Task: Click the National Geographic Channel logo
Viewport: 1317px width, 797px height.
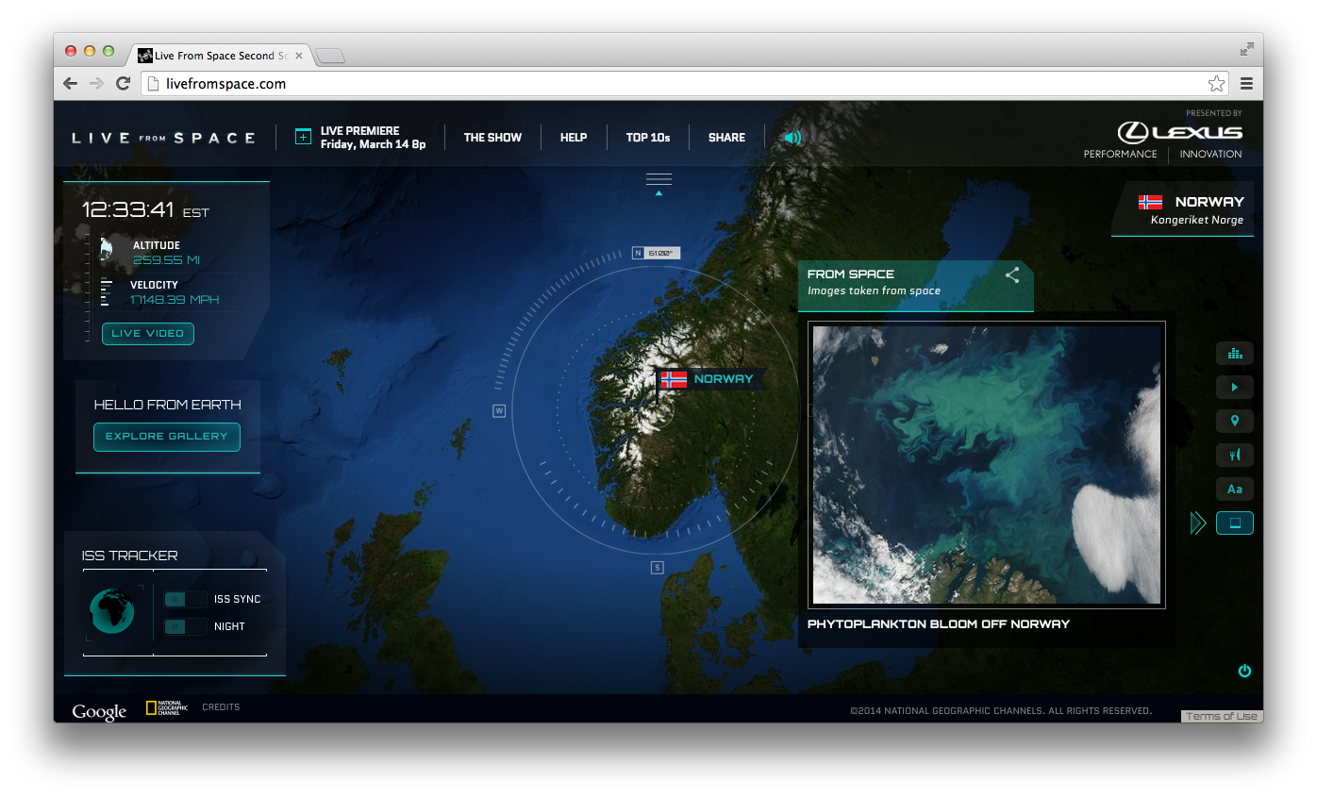Action: point(167,708)
